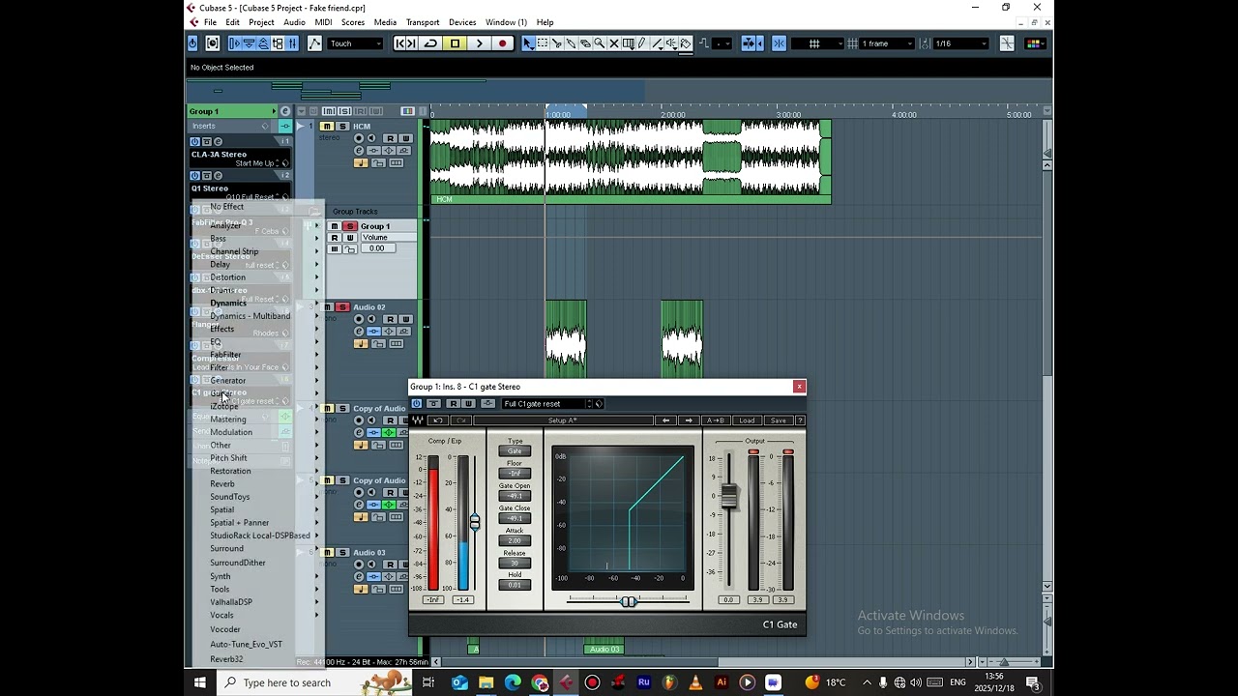This screenshot has width=1238, height=696.
Task: Click the C1 Gate output fader handle
Action: (x=728, y=496)
